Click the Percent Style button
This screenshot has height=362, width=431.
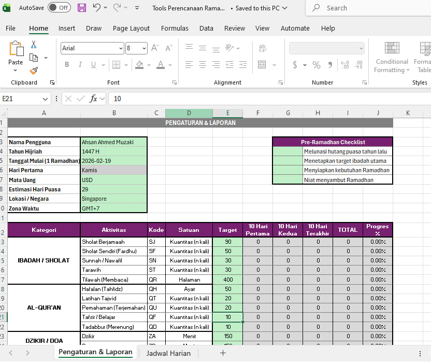[316, 65]
